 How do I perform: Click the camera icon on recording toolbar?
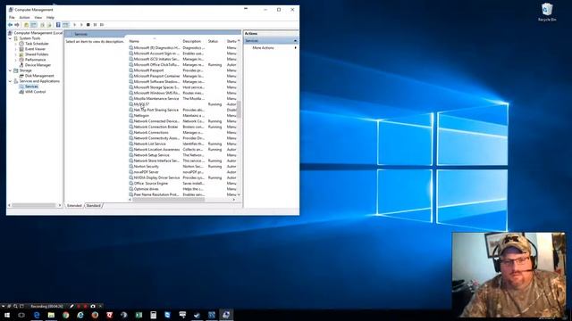point(93,306)
